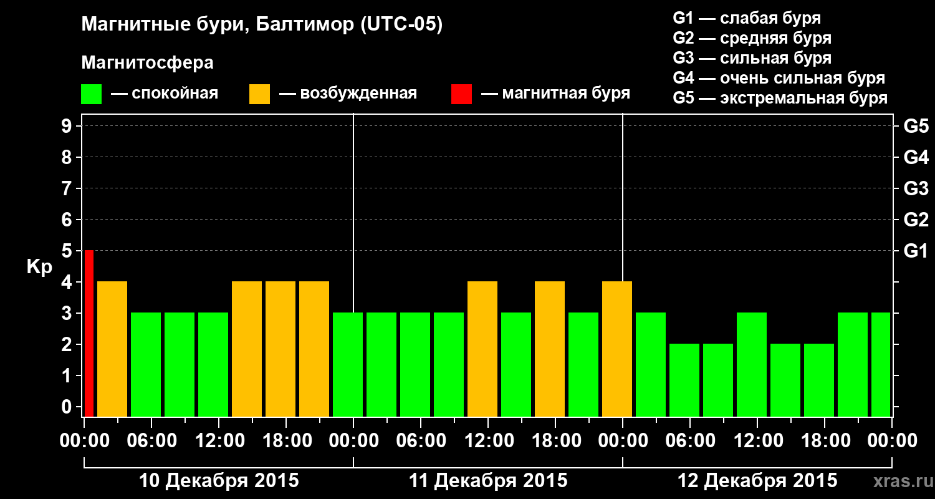Click the G1 label on right axis
This screenshot has width=935, height=499.
click(x=916, y=251)
